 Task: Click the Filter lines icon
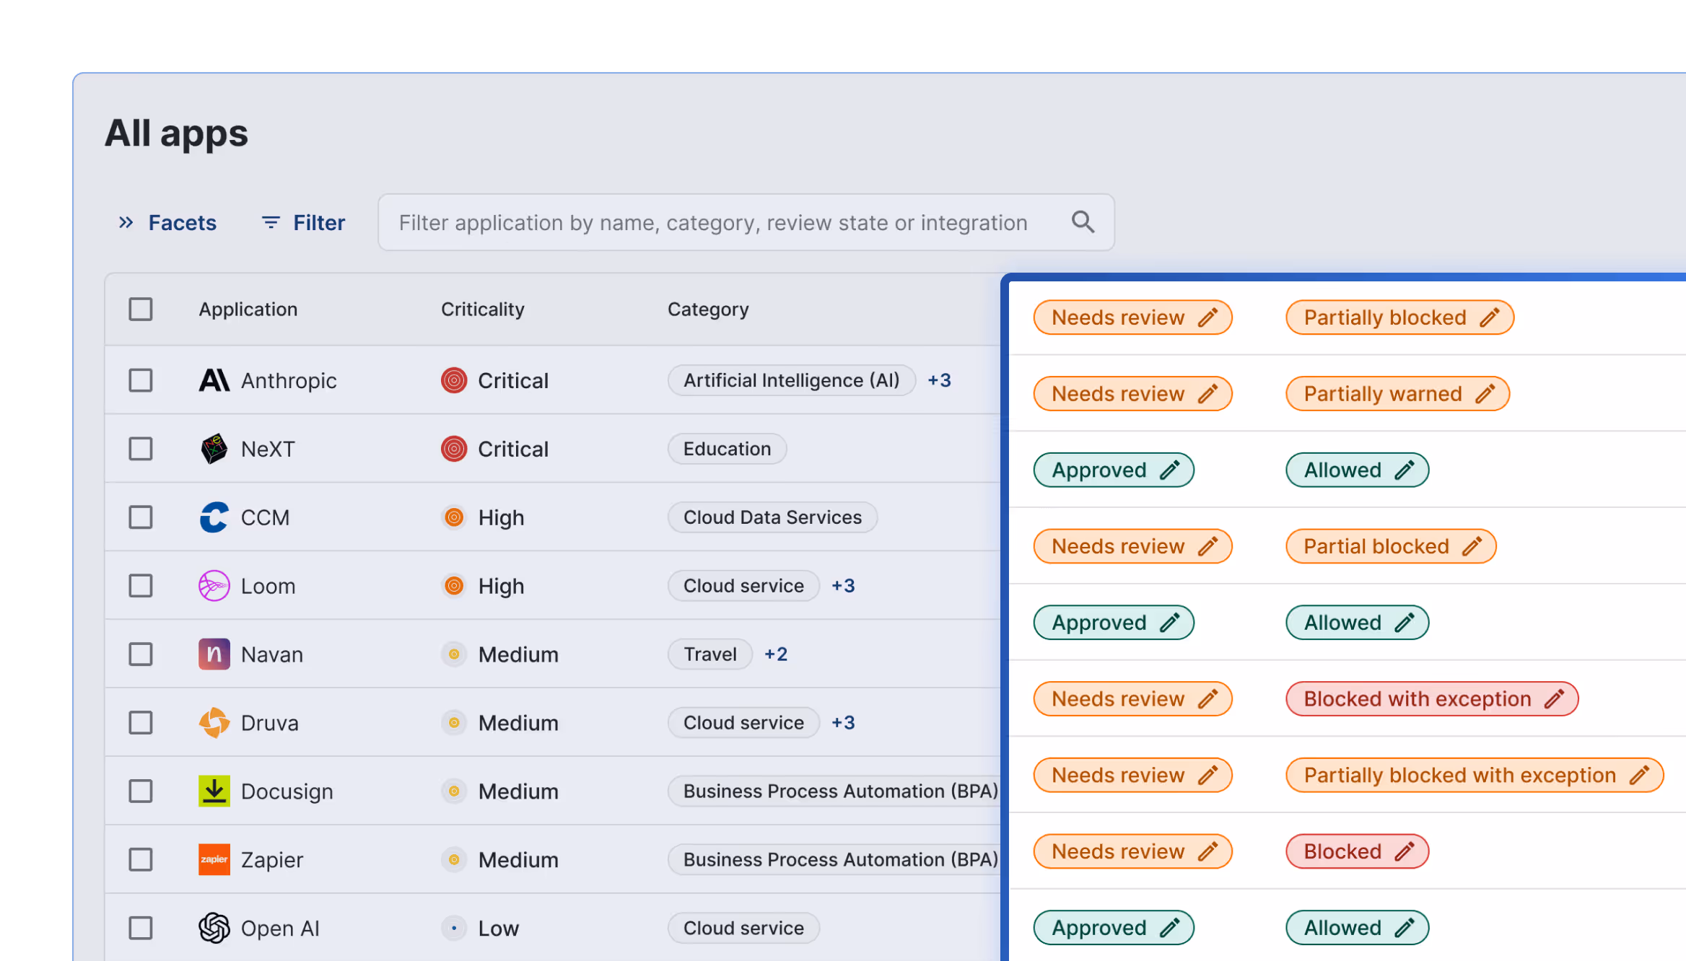[271, 222]
